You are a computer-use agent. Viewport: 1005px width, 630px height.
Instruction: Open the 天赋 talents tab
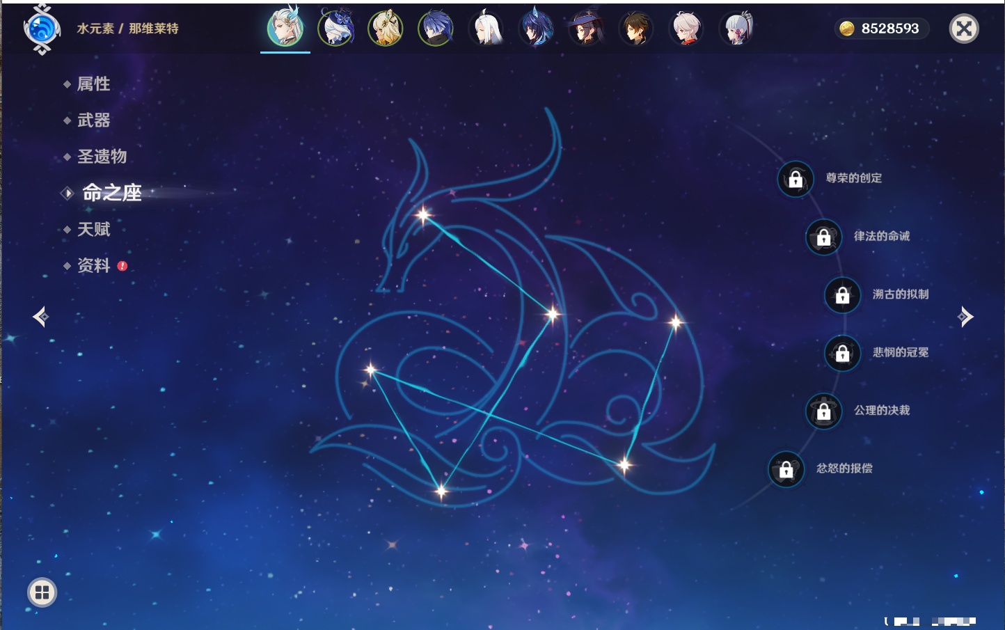[93, 229]
